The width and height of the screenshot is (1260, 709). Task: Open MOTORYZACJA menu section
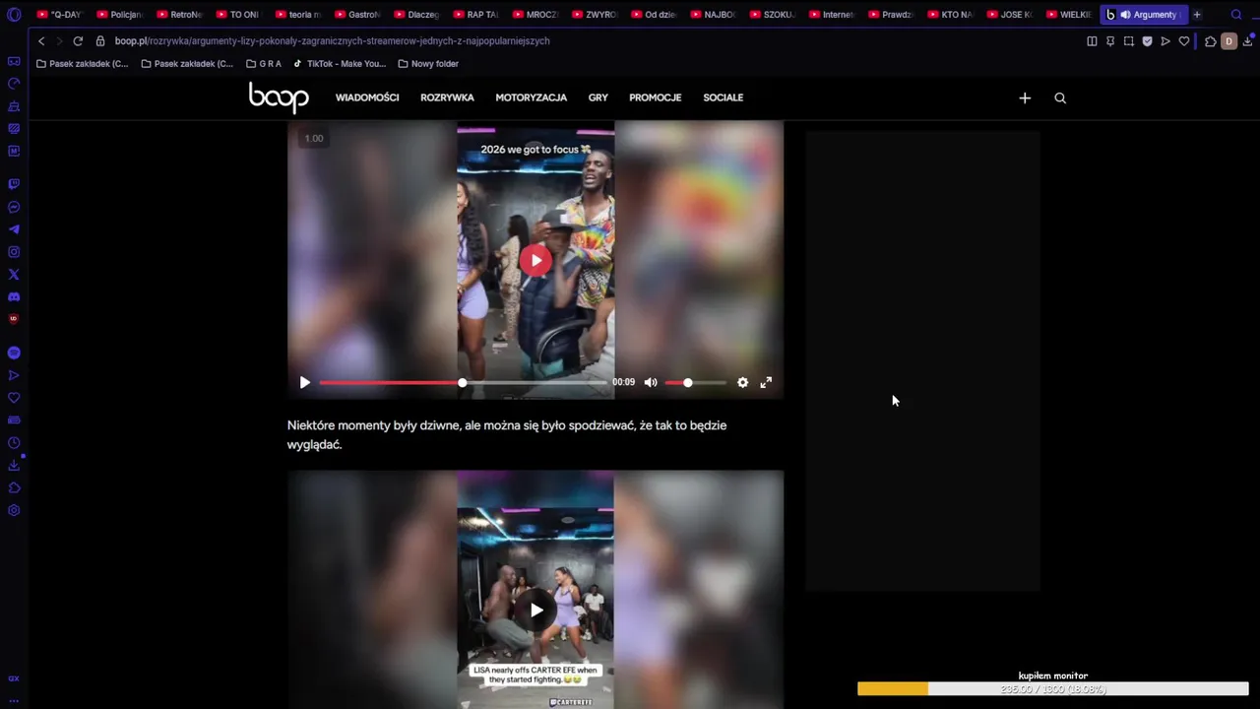(532, 97)
